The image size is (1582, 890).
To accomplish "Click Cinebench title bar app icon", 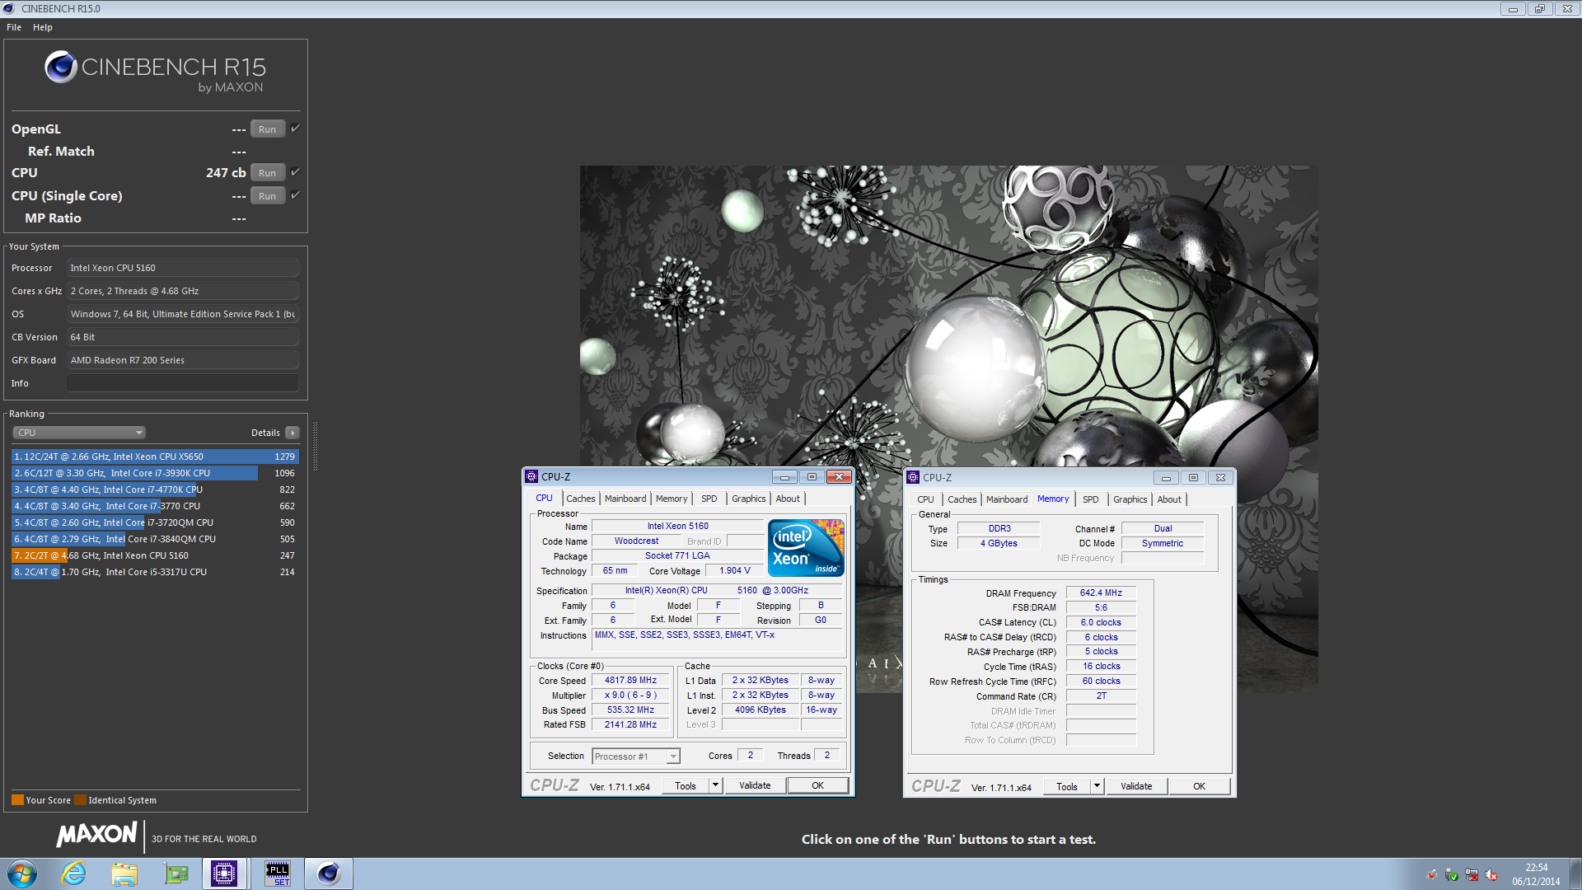I will pyautogui.click(x=9, y=8).
